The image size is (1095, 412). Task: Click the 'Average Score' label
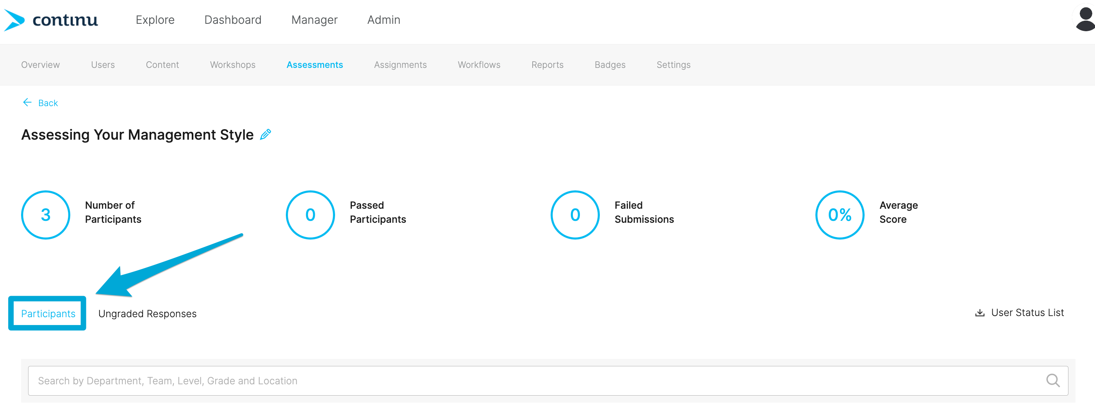point(899,212)
